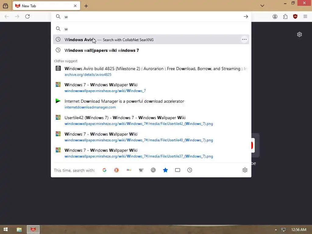Click the 'r3dfox suggest' label

66,61
